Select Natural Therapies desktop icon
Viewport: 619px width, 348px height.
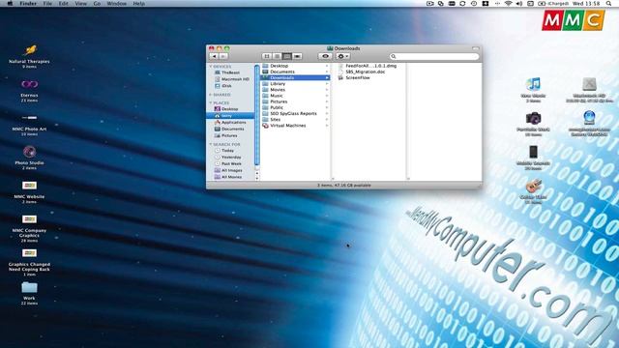click(30, 56)
